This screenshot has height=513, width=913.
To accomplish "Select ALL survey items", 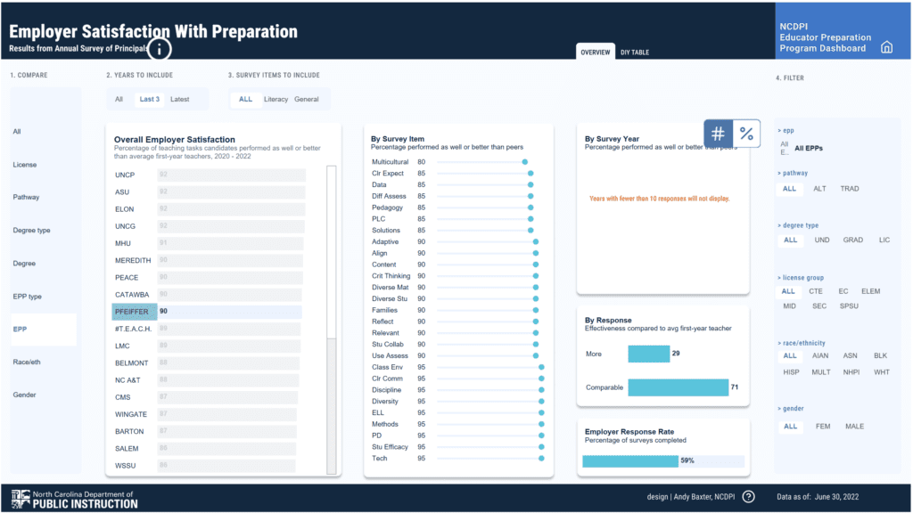I will (x=246, y=100).
